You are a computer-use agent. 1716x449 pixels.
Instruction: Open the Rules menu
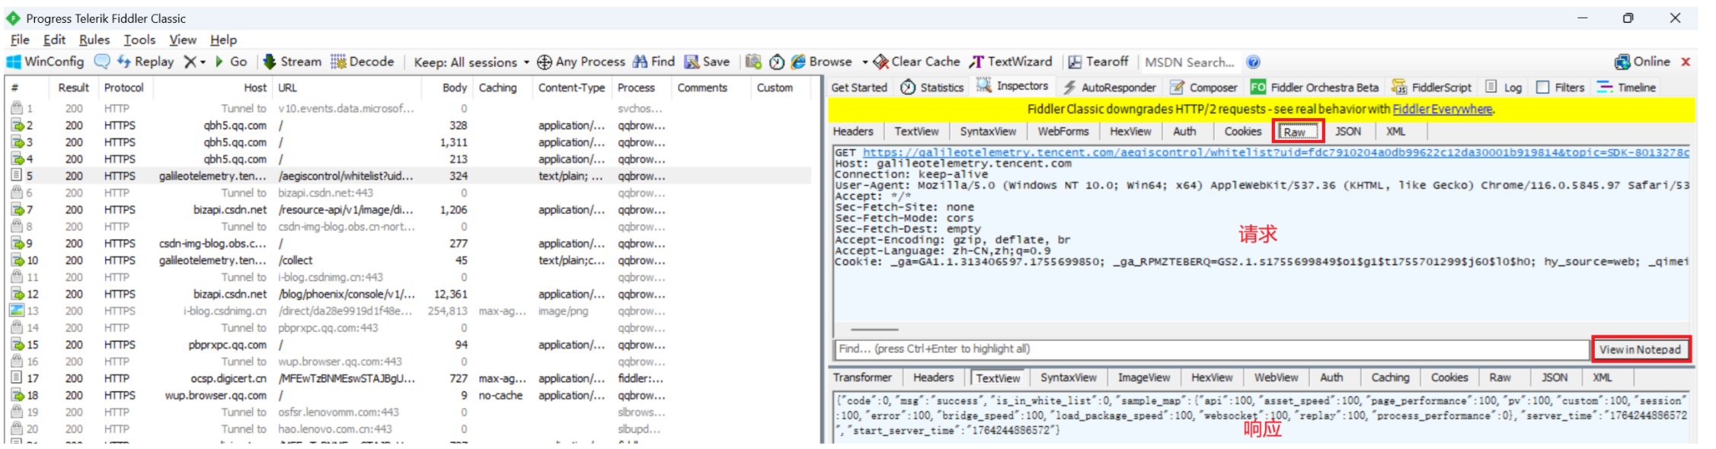click(x=94, y=40)
